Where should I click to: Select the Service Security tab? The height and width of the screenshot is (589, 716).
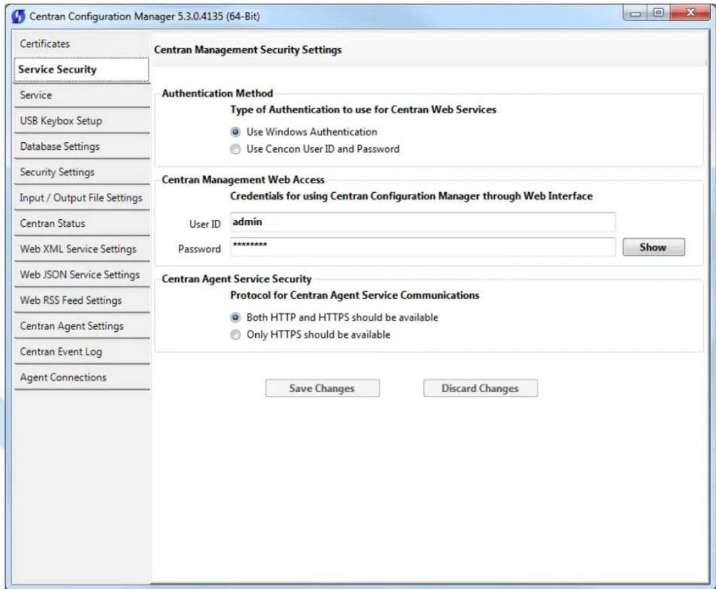tap(82, 70)
